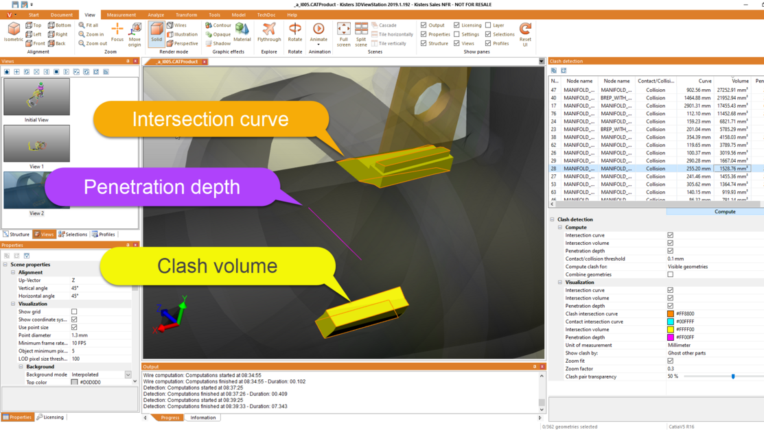Open the TechDoc ribbon tab
The width and height of the screenshot is (764, 430).
tap(266, 15)
